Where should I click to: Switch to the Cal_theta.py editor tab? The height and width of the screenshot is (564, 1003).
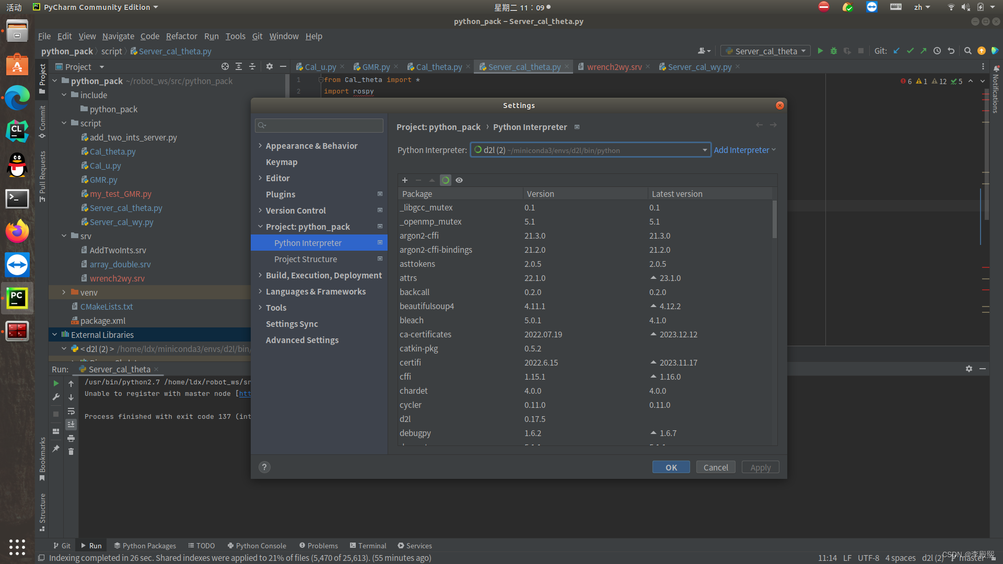point(439,67)
